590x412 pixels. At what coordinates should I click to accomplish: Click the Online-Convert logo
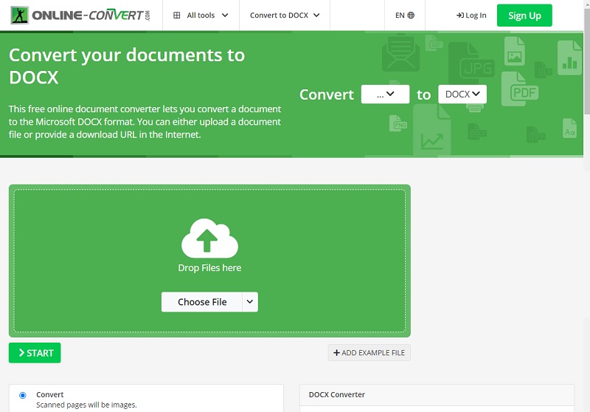(x=80, y=15)
